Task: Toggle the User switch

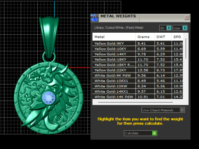Action: (180, 28)
